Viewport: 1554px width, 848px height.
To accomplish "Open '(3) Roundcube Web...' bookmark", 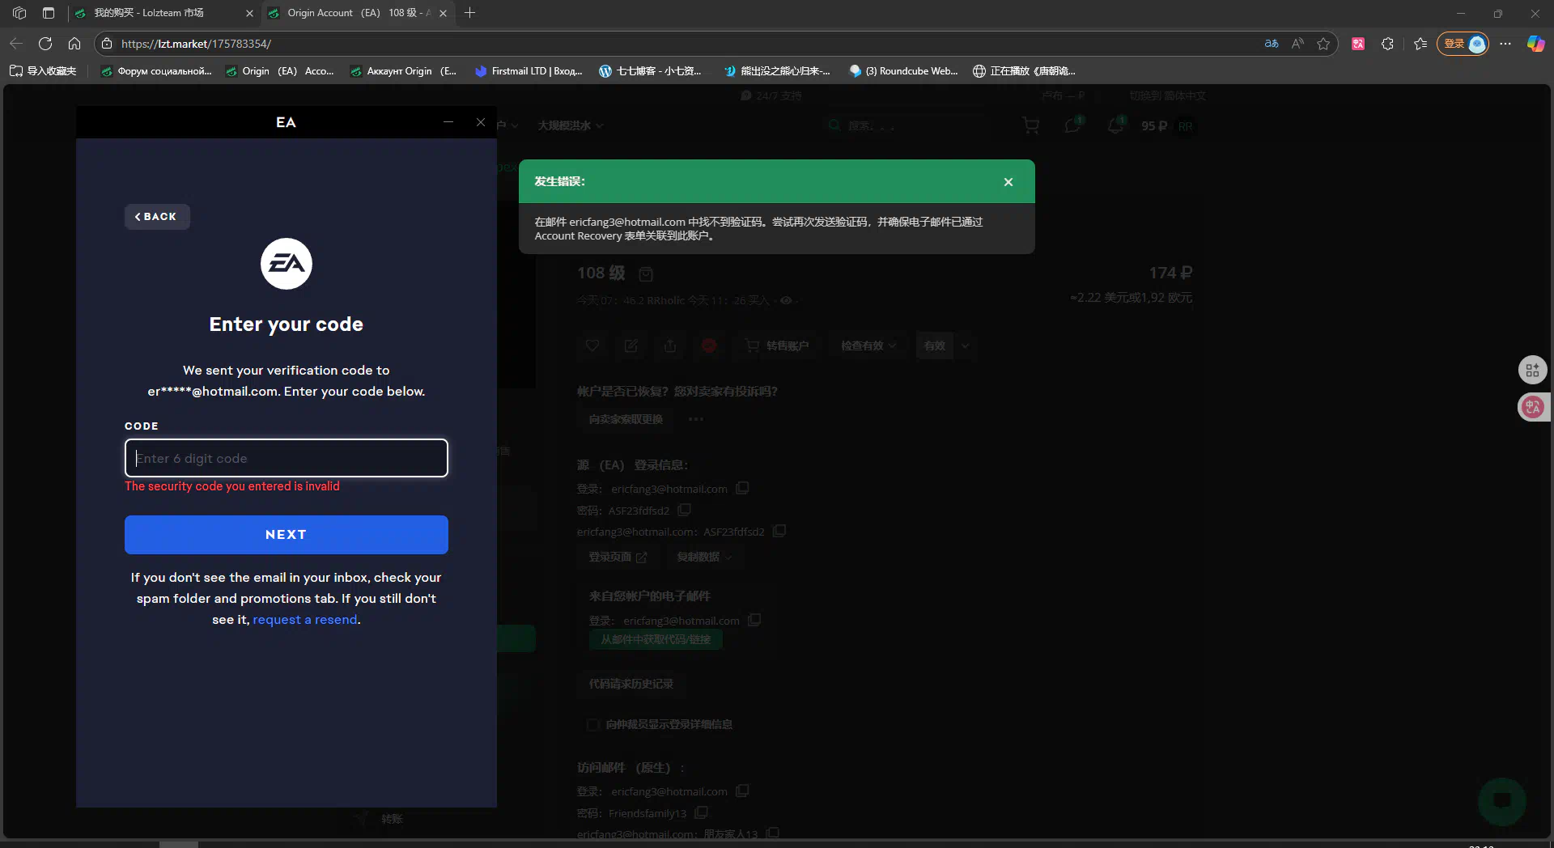I will (903, 71).
